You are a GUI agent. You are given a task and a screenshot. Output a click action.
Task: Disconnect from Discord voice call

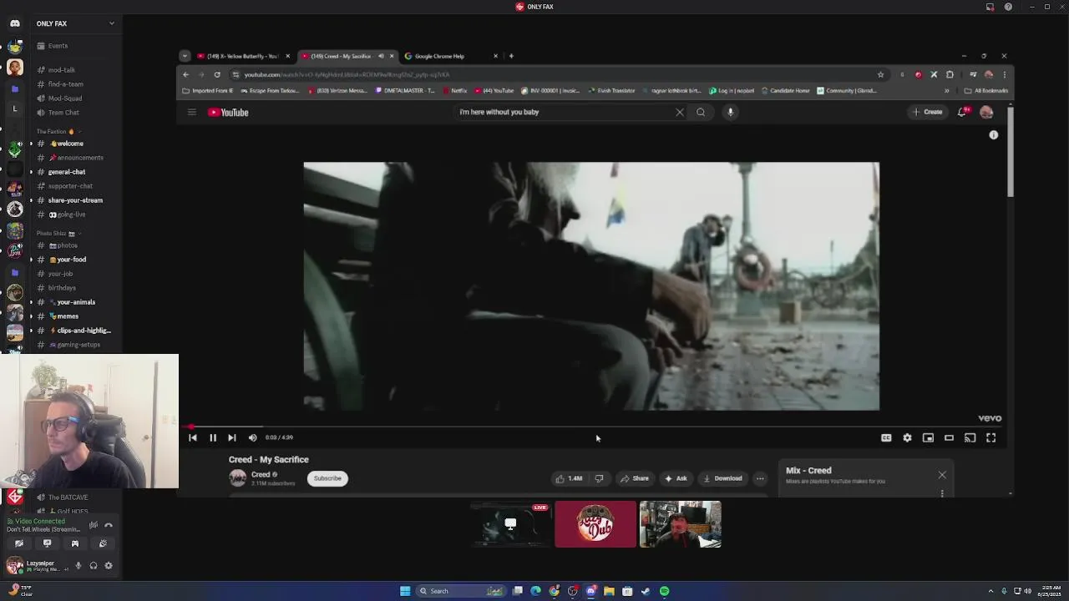pyautogui.click(x=109, y=525)
